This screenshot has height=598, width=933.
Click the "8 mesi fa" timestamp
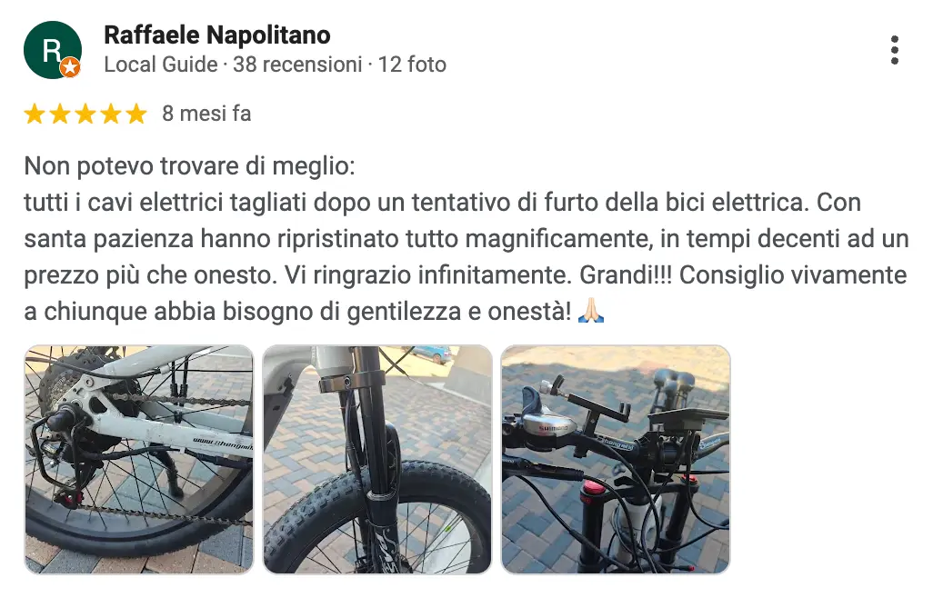click(x=206, y=114)
